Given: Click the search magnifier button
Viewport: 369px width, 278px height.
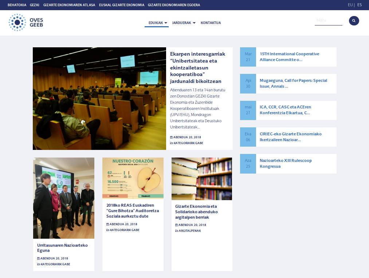Looking at the screenshot, I should point(354,21).
